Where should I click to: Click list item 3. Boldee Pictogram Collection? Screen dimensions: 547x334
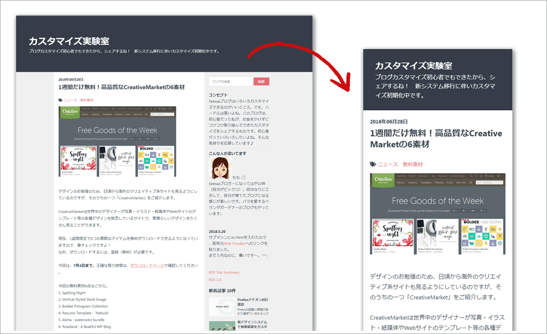pos(83,306)
